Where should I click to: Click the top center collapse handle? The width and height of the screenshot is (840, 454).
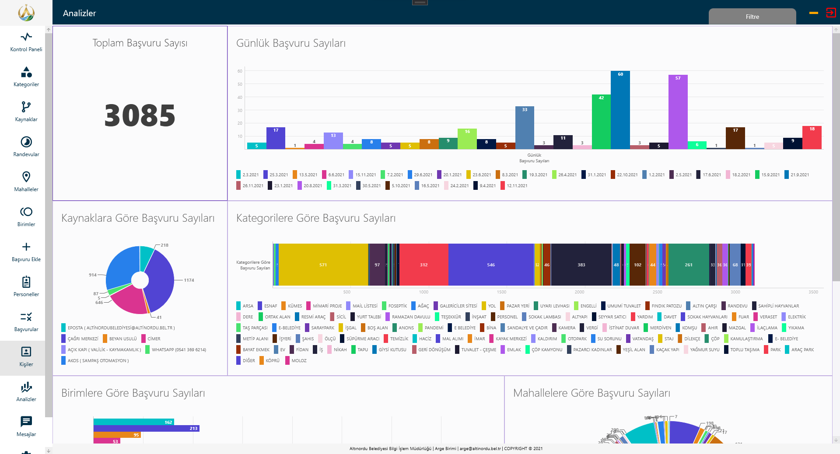[x=420, y=3]
